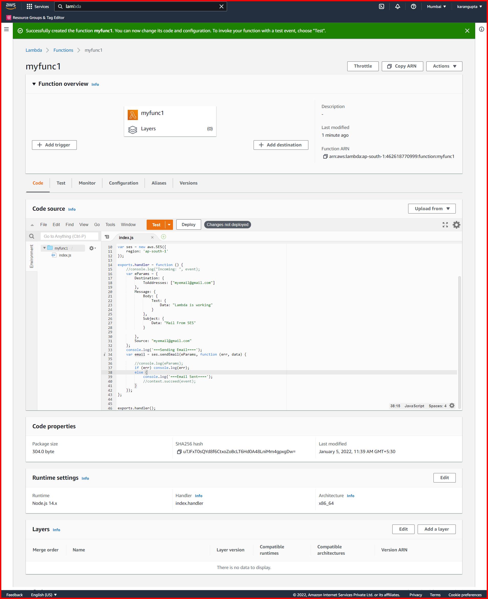This screenshot has height=599, width=488.
Task: Expand the code editor to fullscreen
Action: tap(445, 225)
